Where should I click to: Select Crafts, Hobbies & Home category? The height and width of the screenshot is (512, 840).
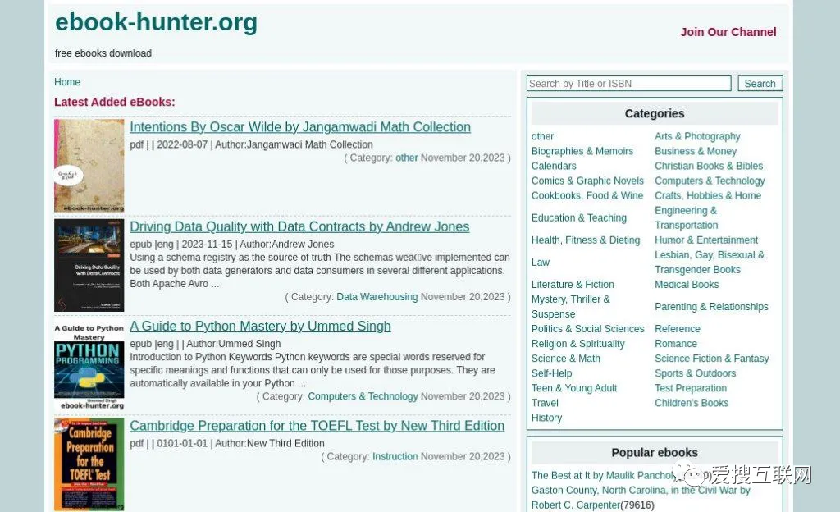coord(708,195)
